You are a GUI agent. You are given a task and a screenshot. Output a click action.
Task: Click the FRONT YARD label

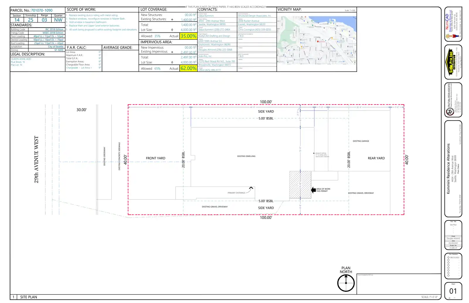(156, 158)
